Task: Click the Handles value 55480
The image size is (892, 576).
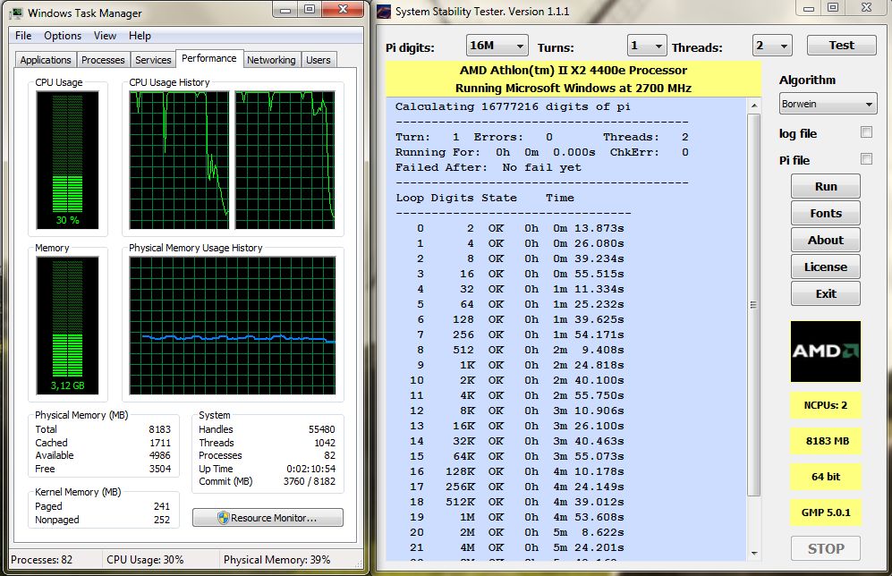Action: [x=321, y=429]
